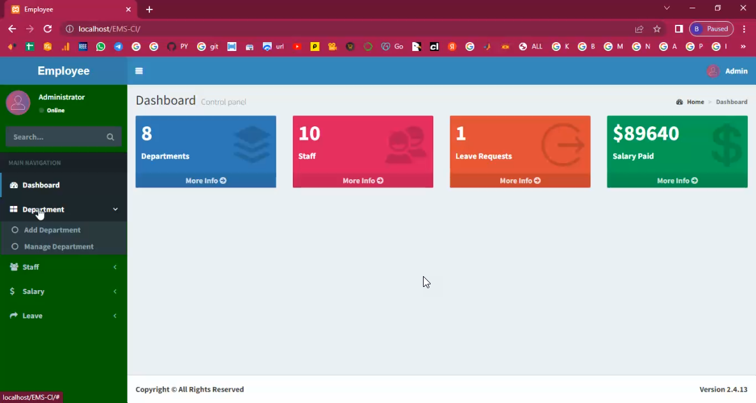756x403 pixels.
Task: Show more bookmarks with the double chevron
Action: coord(743,47)
